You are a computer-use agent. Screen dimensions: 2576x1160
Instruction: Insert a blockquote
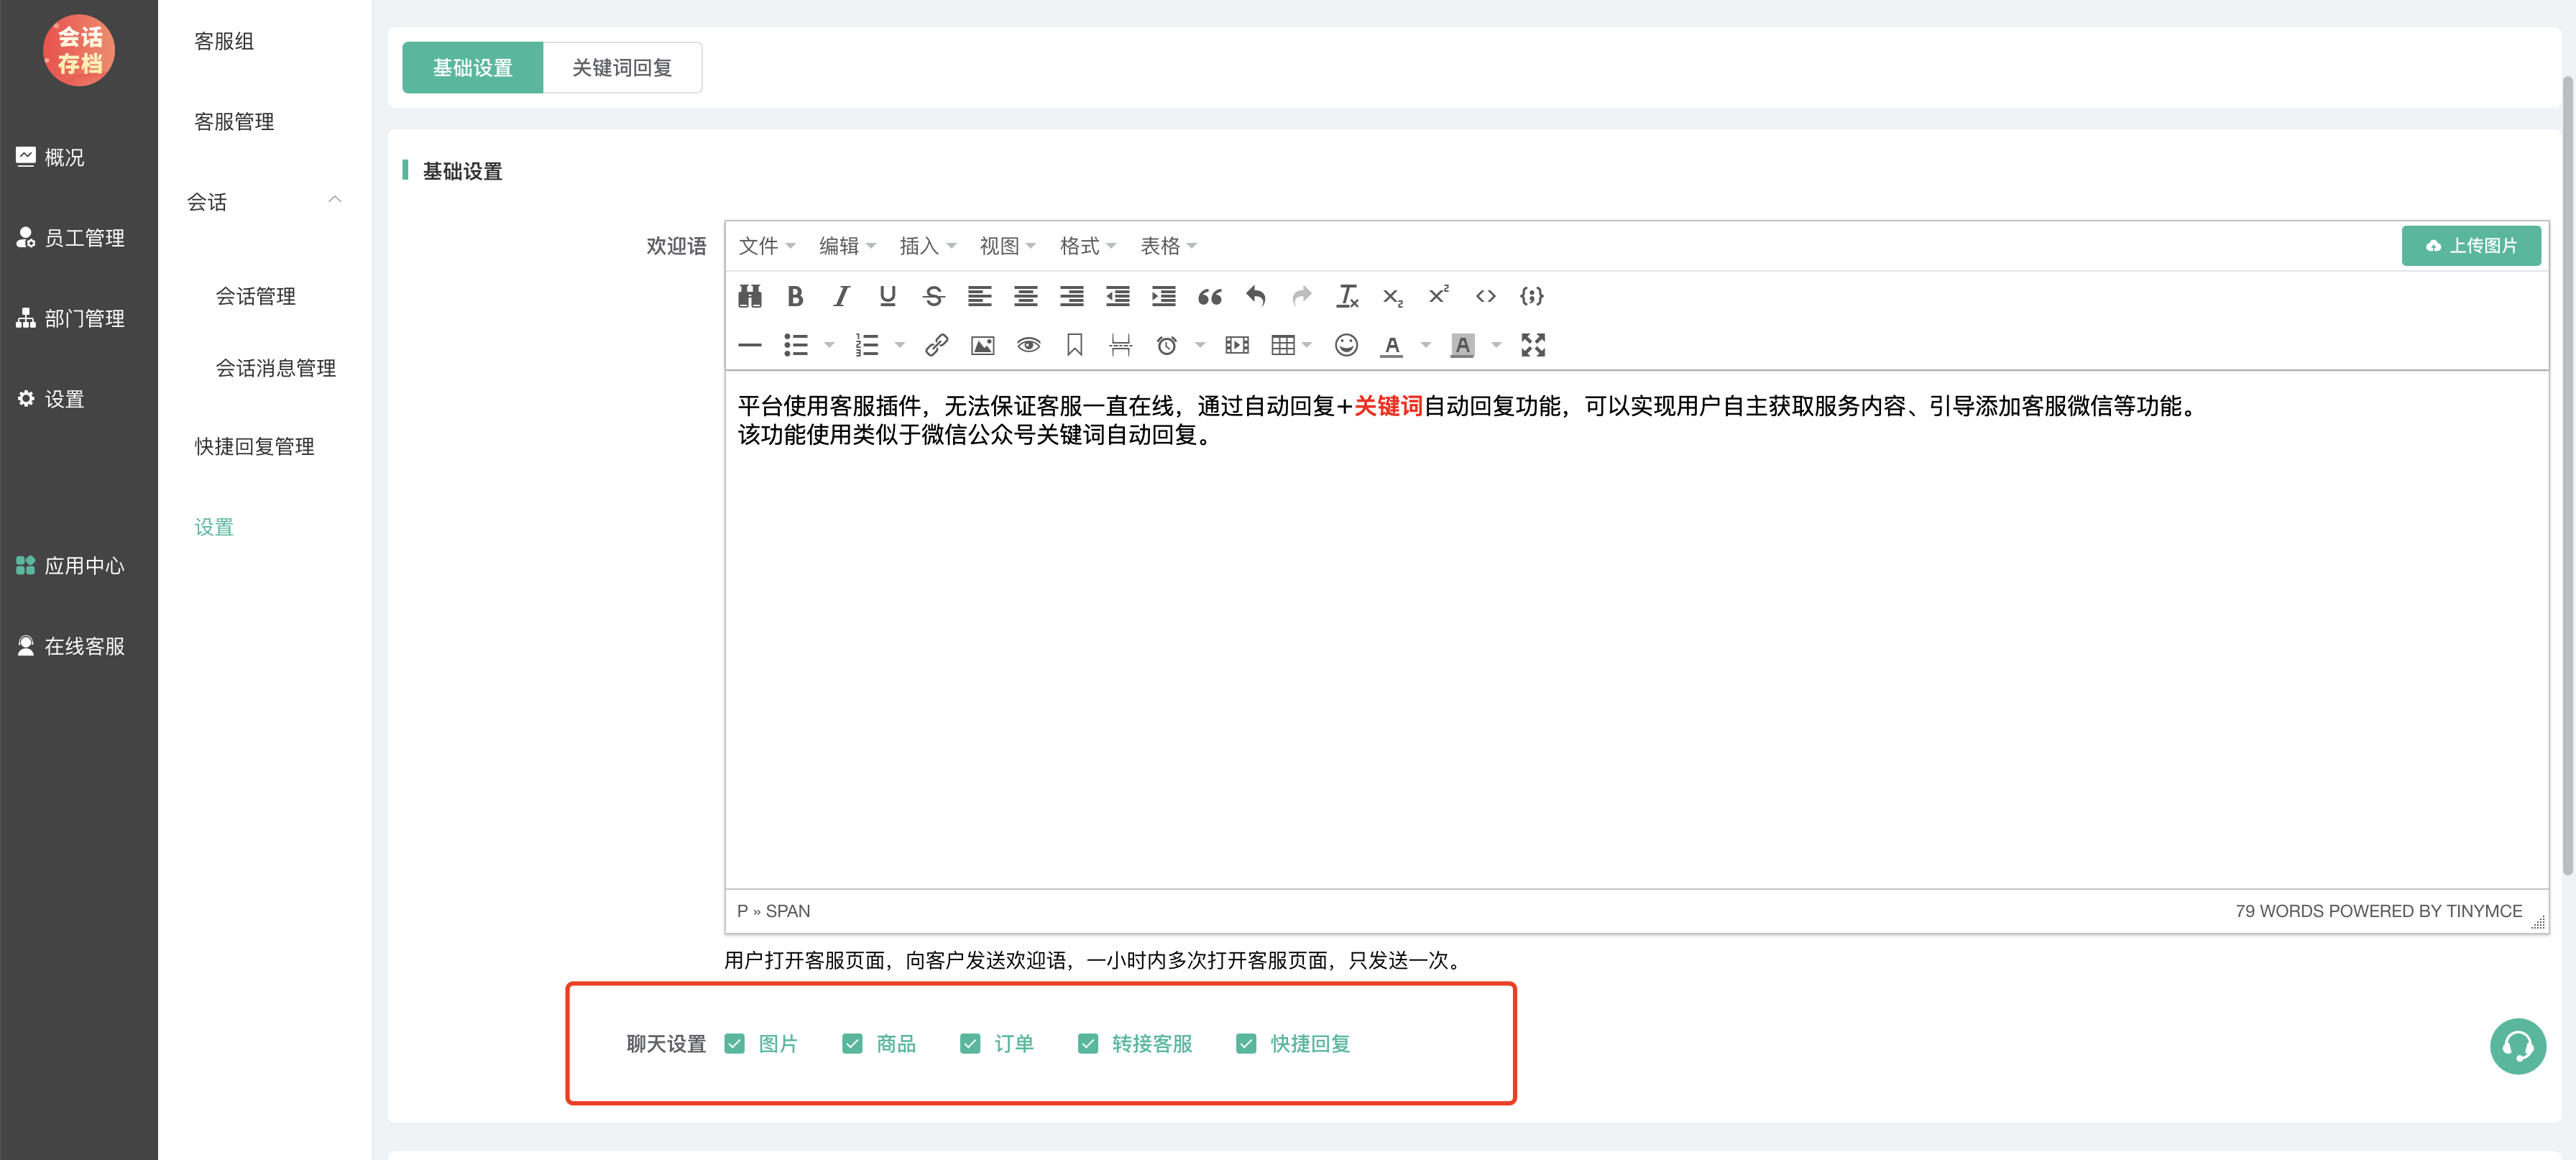click(1209, 296)
